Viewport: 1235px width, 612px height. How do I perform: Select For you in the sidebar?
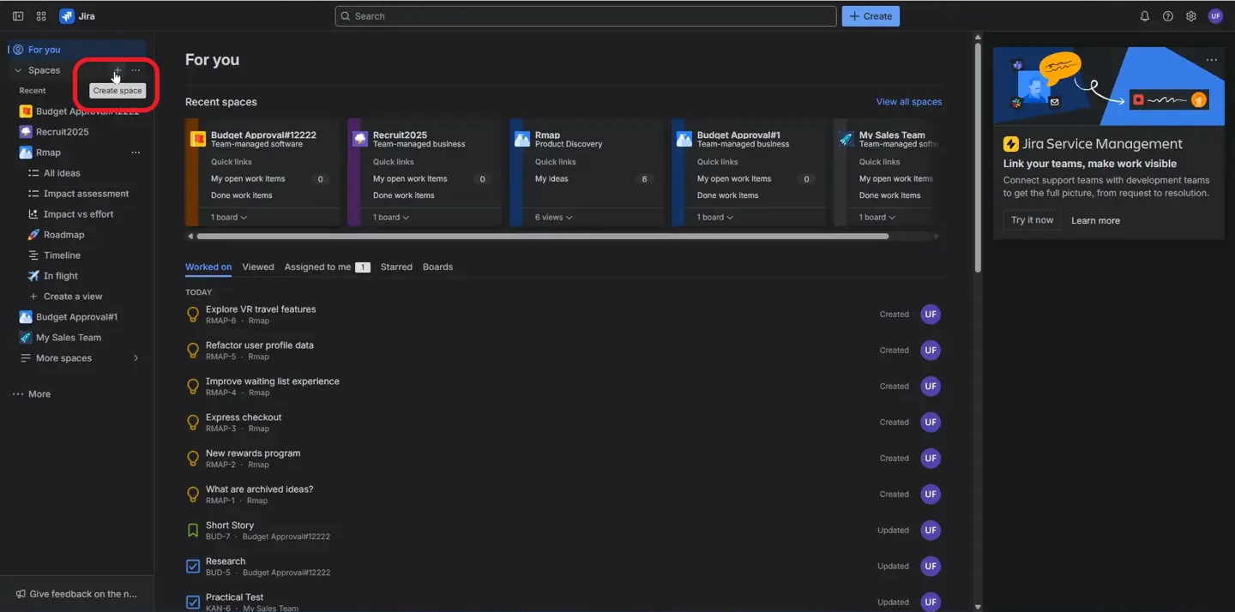click(x=77, y=50)
